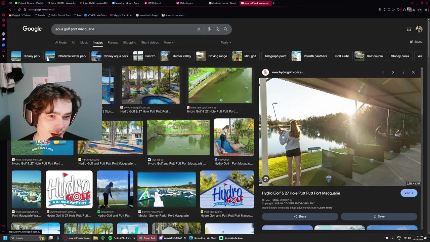Expand the More search categories dropdown
Image resolution: width=430 pixels, height=242 pixels.
[169, 43]
